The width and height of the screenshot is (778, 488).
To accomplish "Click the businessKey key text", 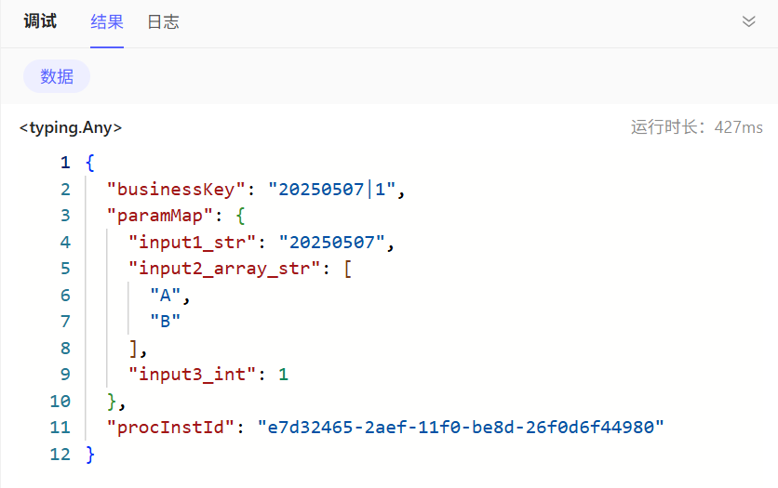I will pos(176,190).
